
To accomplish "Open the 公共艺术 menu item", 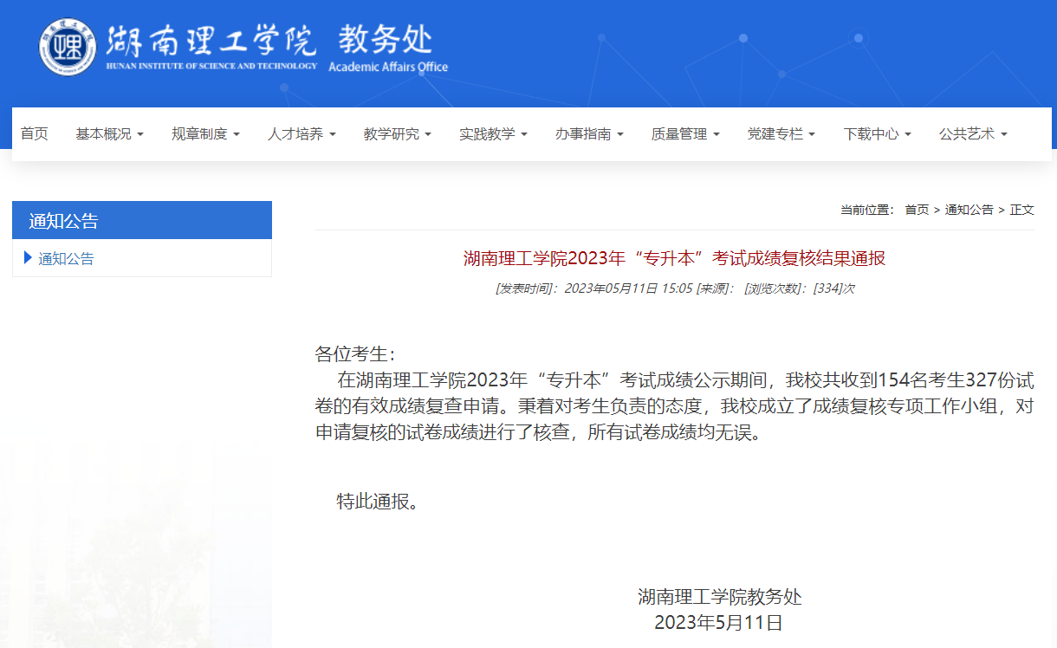I will click(x=968, y=134).
